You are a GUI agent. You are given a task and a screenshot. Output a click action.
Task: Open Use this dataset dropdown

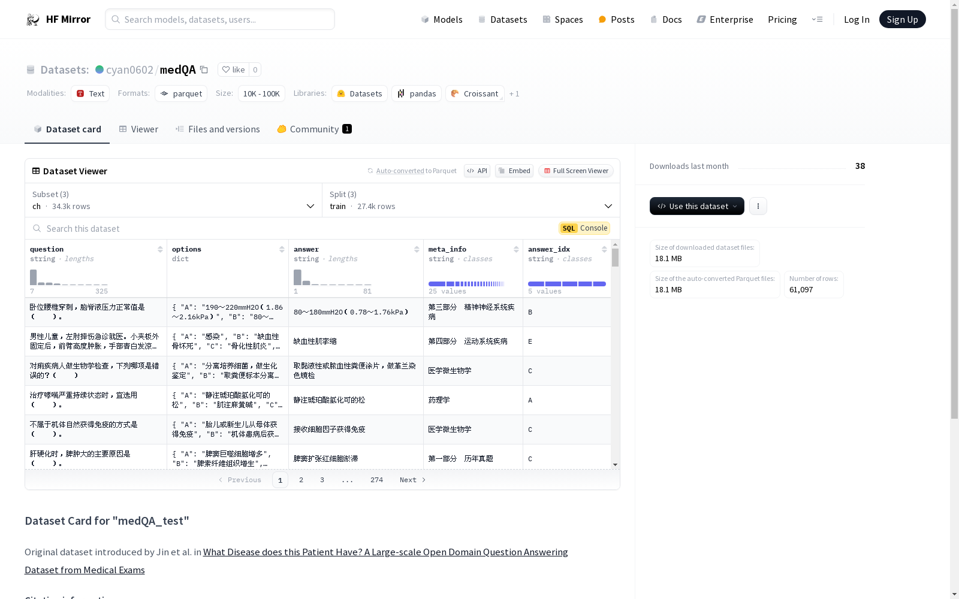(x=697, y=206)
